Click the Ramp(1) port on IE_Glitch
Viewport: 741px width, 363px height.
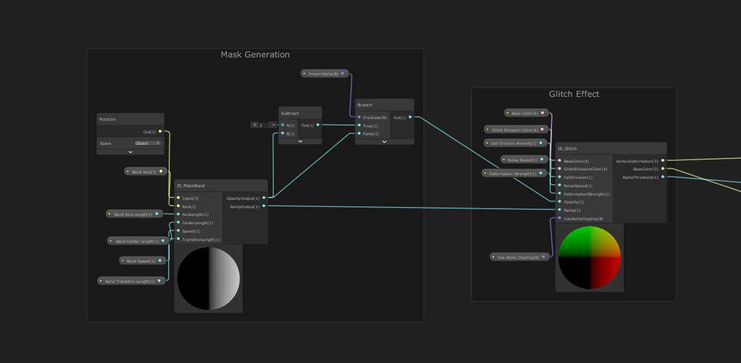(560, 210)
